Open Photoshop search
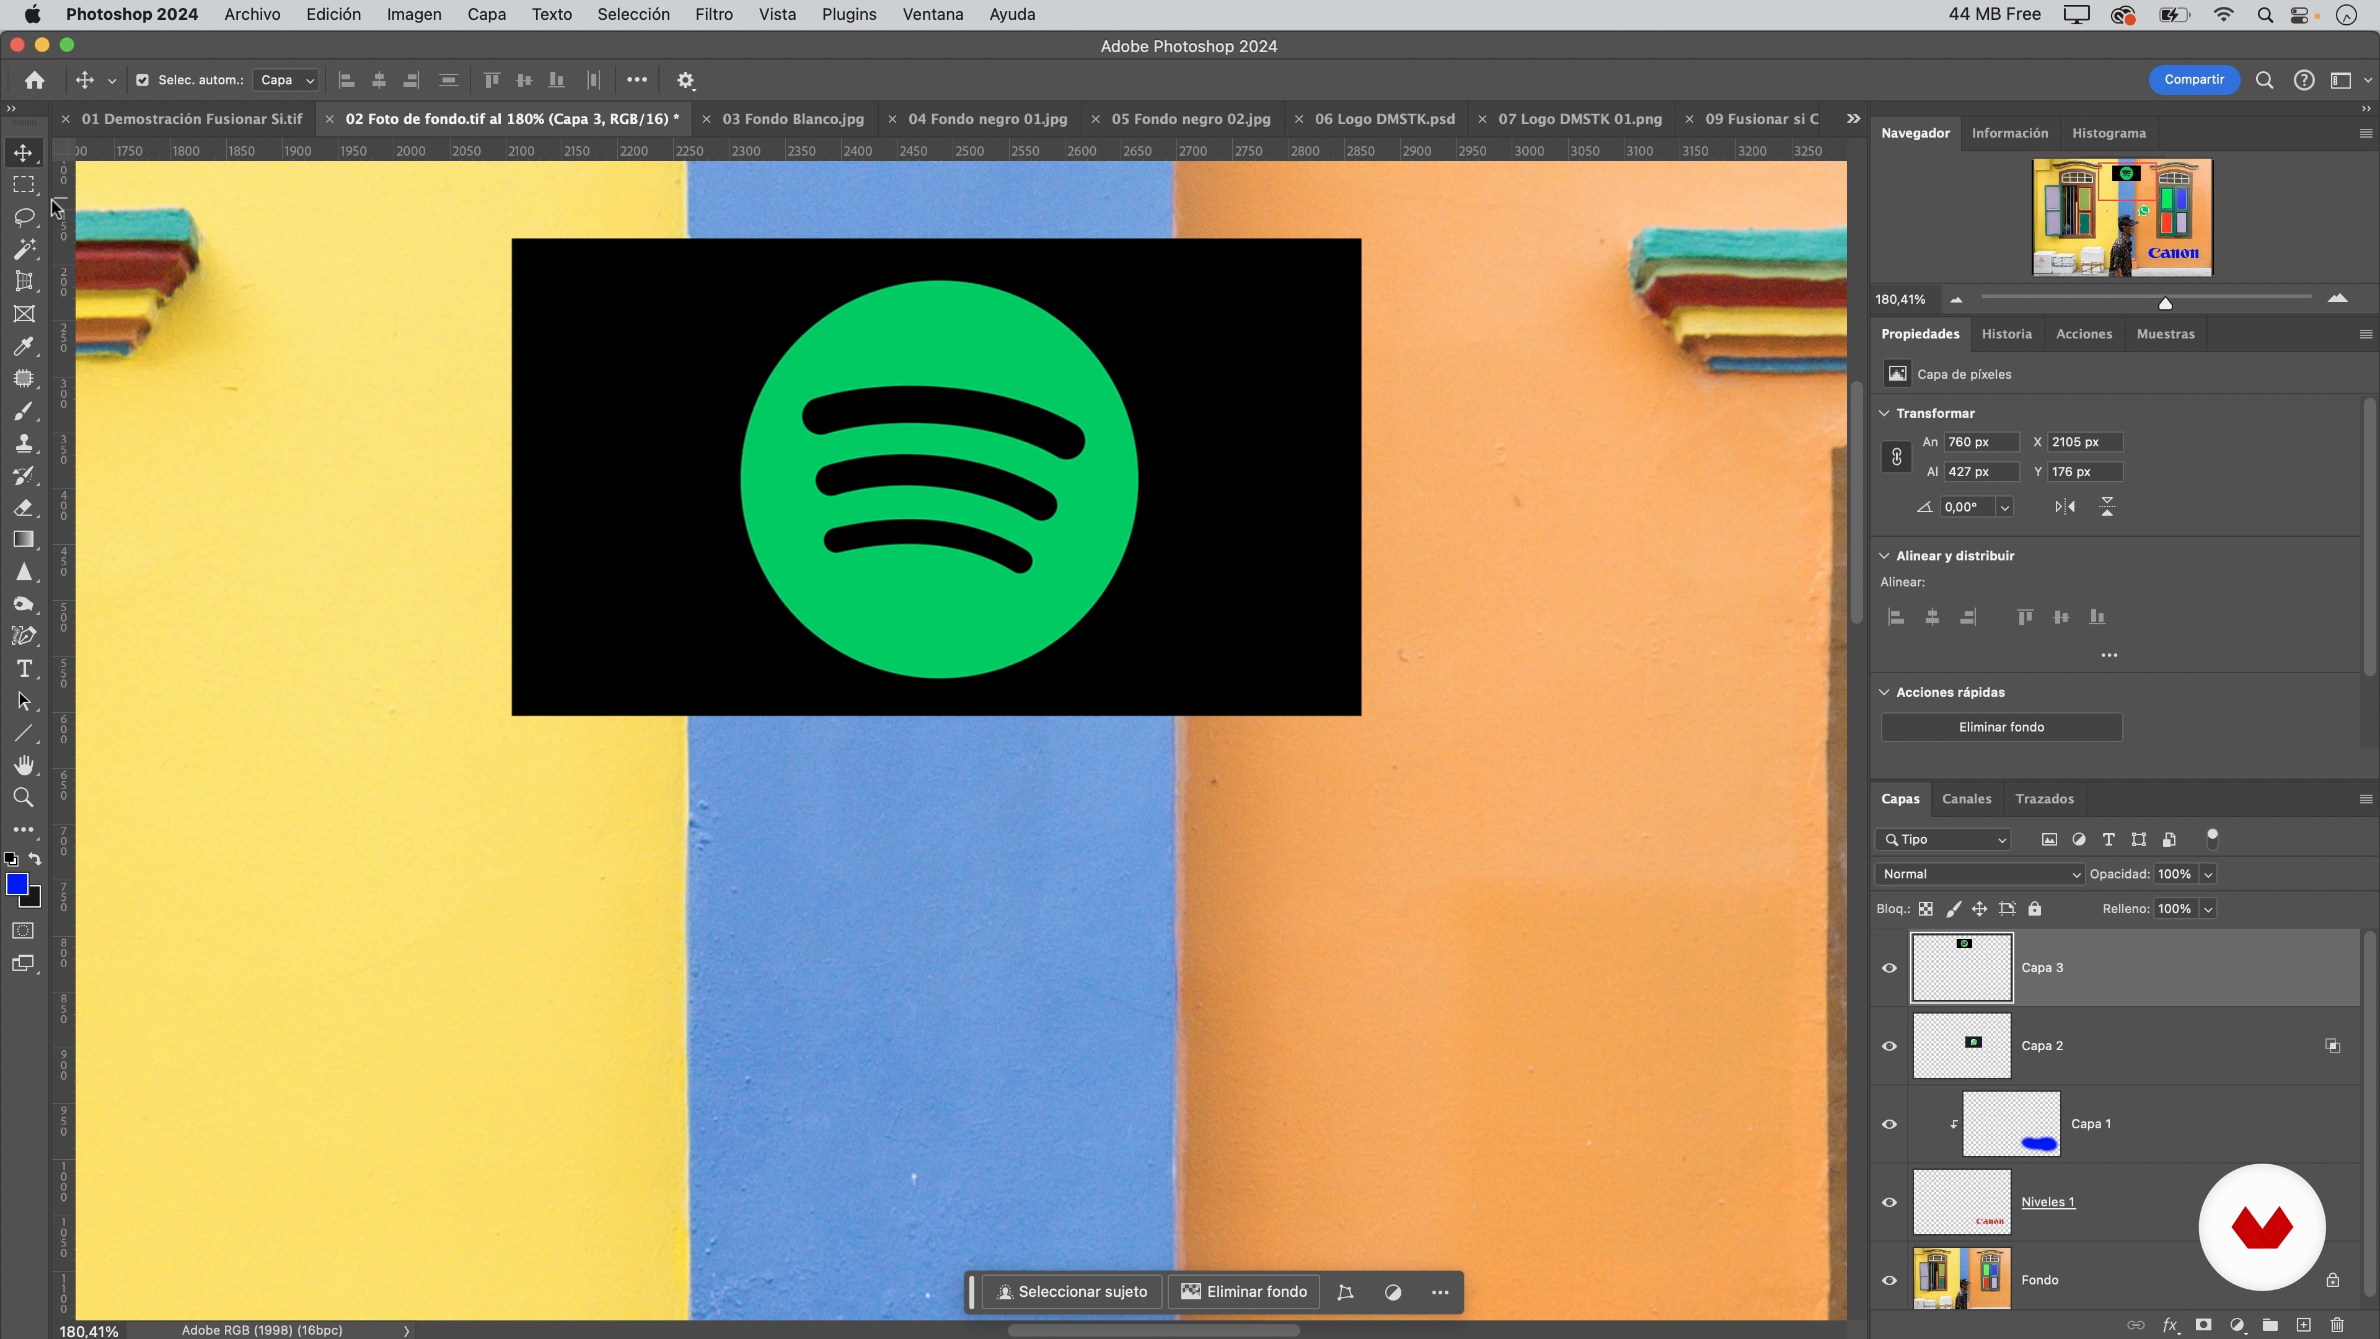 point(2265,81)
